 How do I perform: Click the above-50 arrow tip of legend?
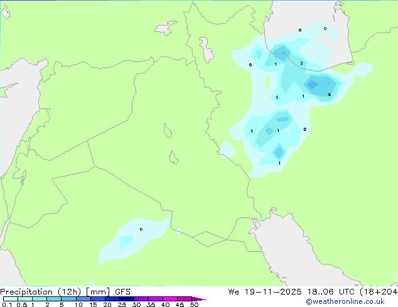[x=199, y=299]
